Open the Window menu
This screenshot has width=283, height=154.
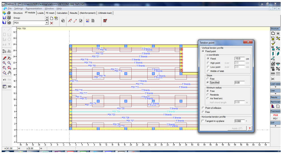tap(49, 8)
